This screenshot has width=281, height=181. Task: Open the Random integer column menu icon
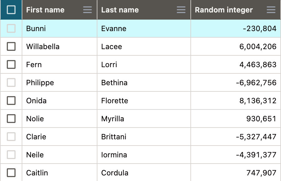tap(271, 10)
